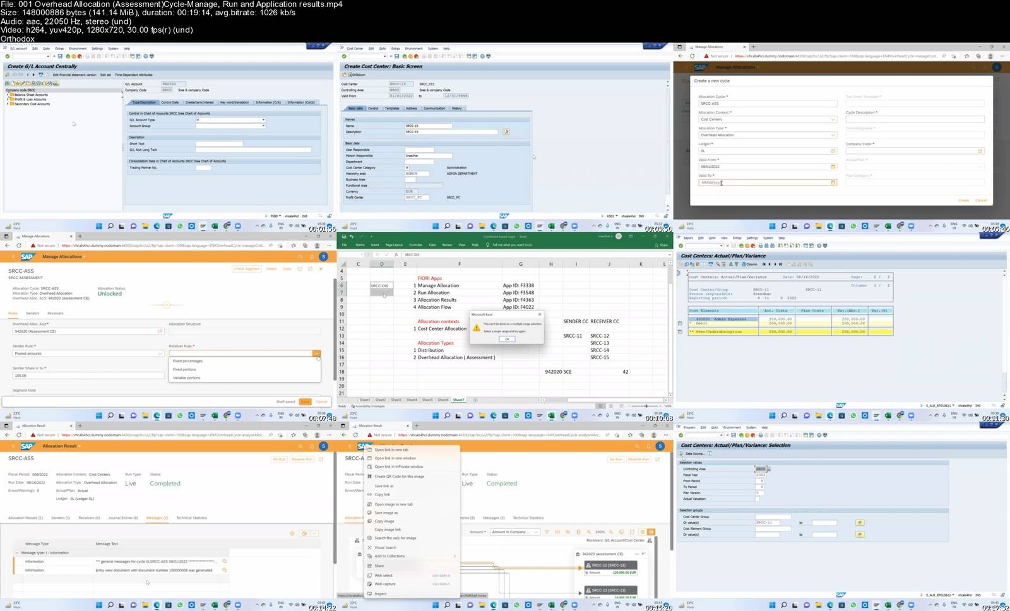The width and height of the screenshot is (1010, 611).
Task: Click the Description edit icon in Create Cost Center
Action: click(506, 132)
